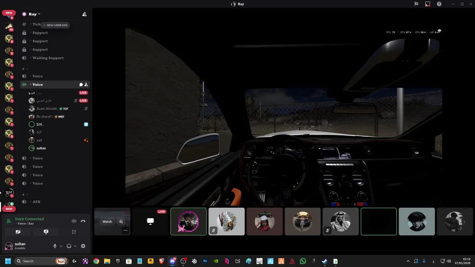Show hidden system tray icons
Viewport: 475px width, 267px height.
408,261
